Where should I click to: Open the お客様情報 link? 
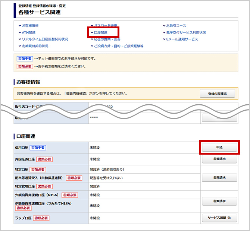tap(30, 26)
